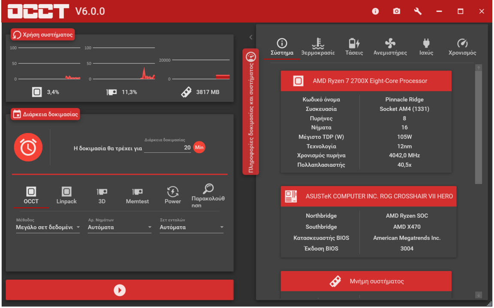This screenshot has width=494, height=308.
Task: Click the American Megatrends Inc. value
Action: pyautogui.click(x=407, y=238)
